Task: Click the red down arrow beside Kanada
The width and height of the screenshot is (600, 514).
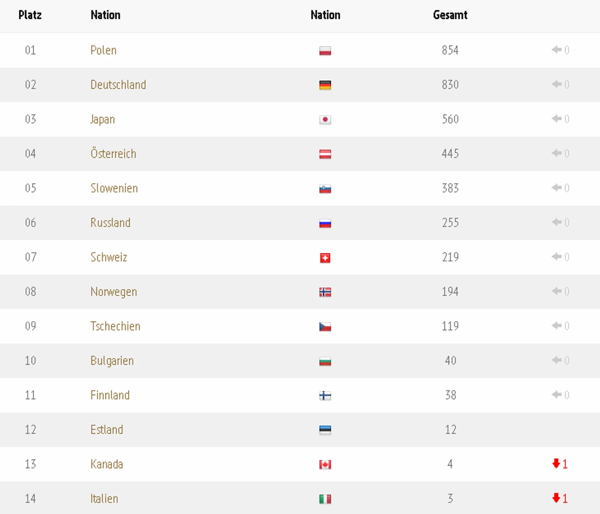Action: point(556,464)
